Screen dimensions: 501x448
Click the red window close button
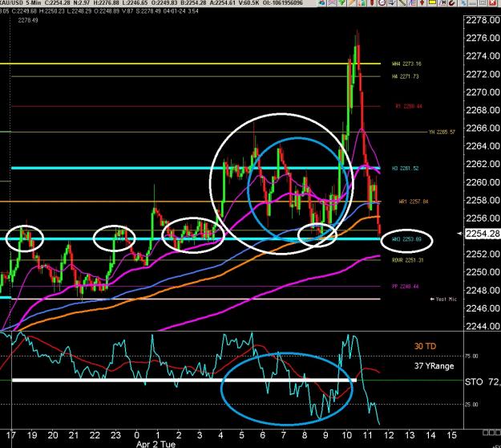coord(493,3)
